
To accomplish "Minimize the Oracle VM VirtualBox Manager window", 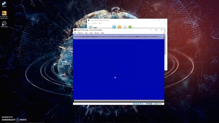I will coord(154,20).
